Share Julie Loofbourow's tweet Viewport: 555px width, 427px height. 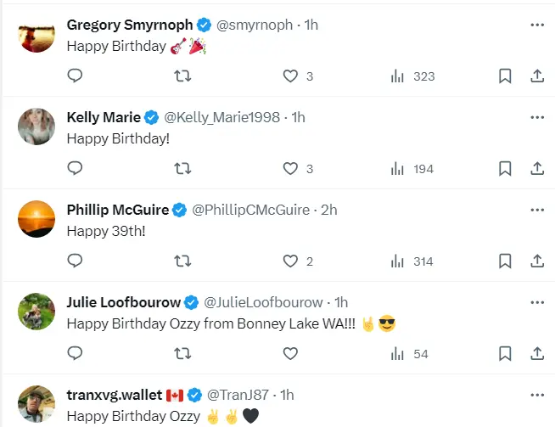pyautogui.click(x=536, y=353)
